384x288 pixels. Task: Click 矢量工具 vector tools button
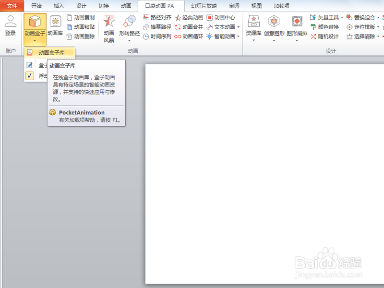324,17
